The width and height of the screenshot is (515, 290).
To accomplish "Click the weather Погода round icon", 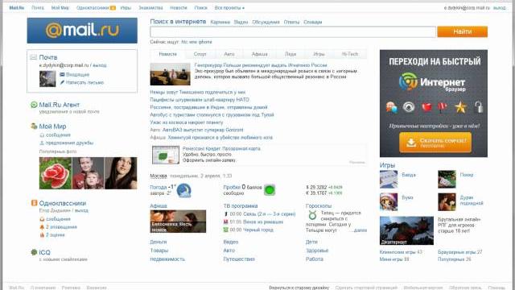I will (184, 190).
